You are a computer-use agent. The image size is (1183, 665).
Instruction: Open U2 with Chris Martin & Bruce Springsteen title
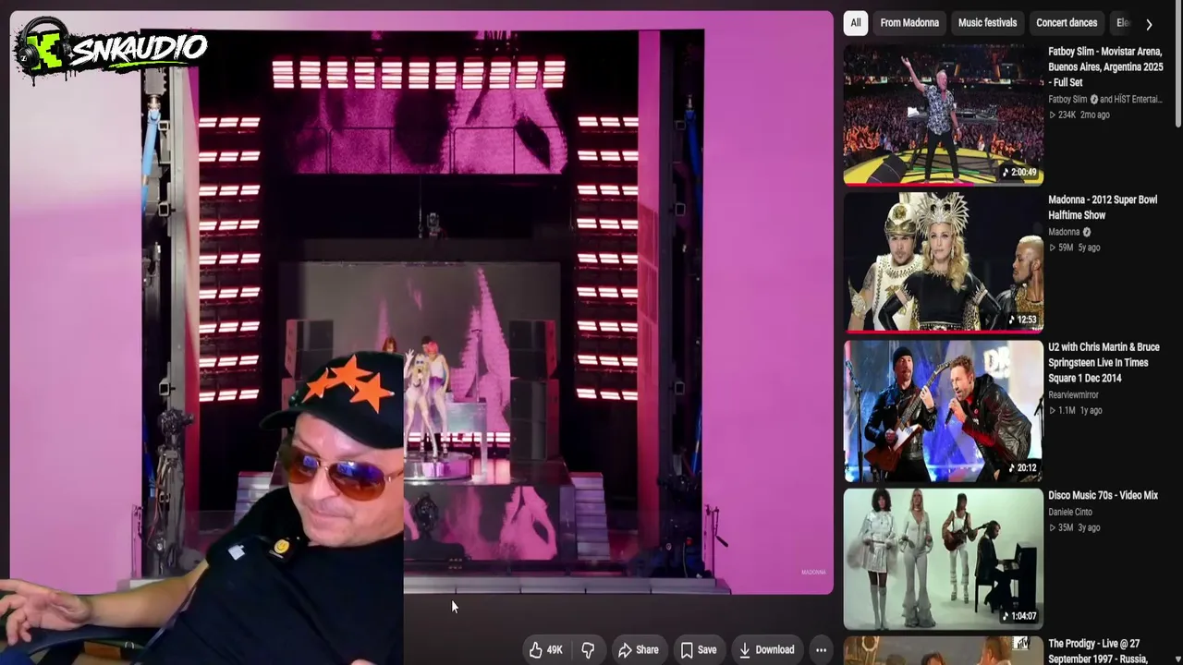[x=1104, y=362]
